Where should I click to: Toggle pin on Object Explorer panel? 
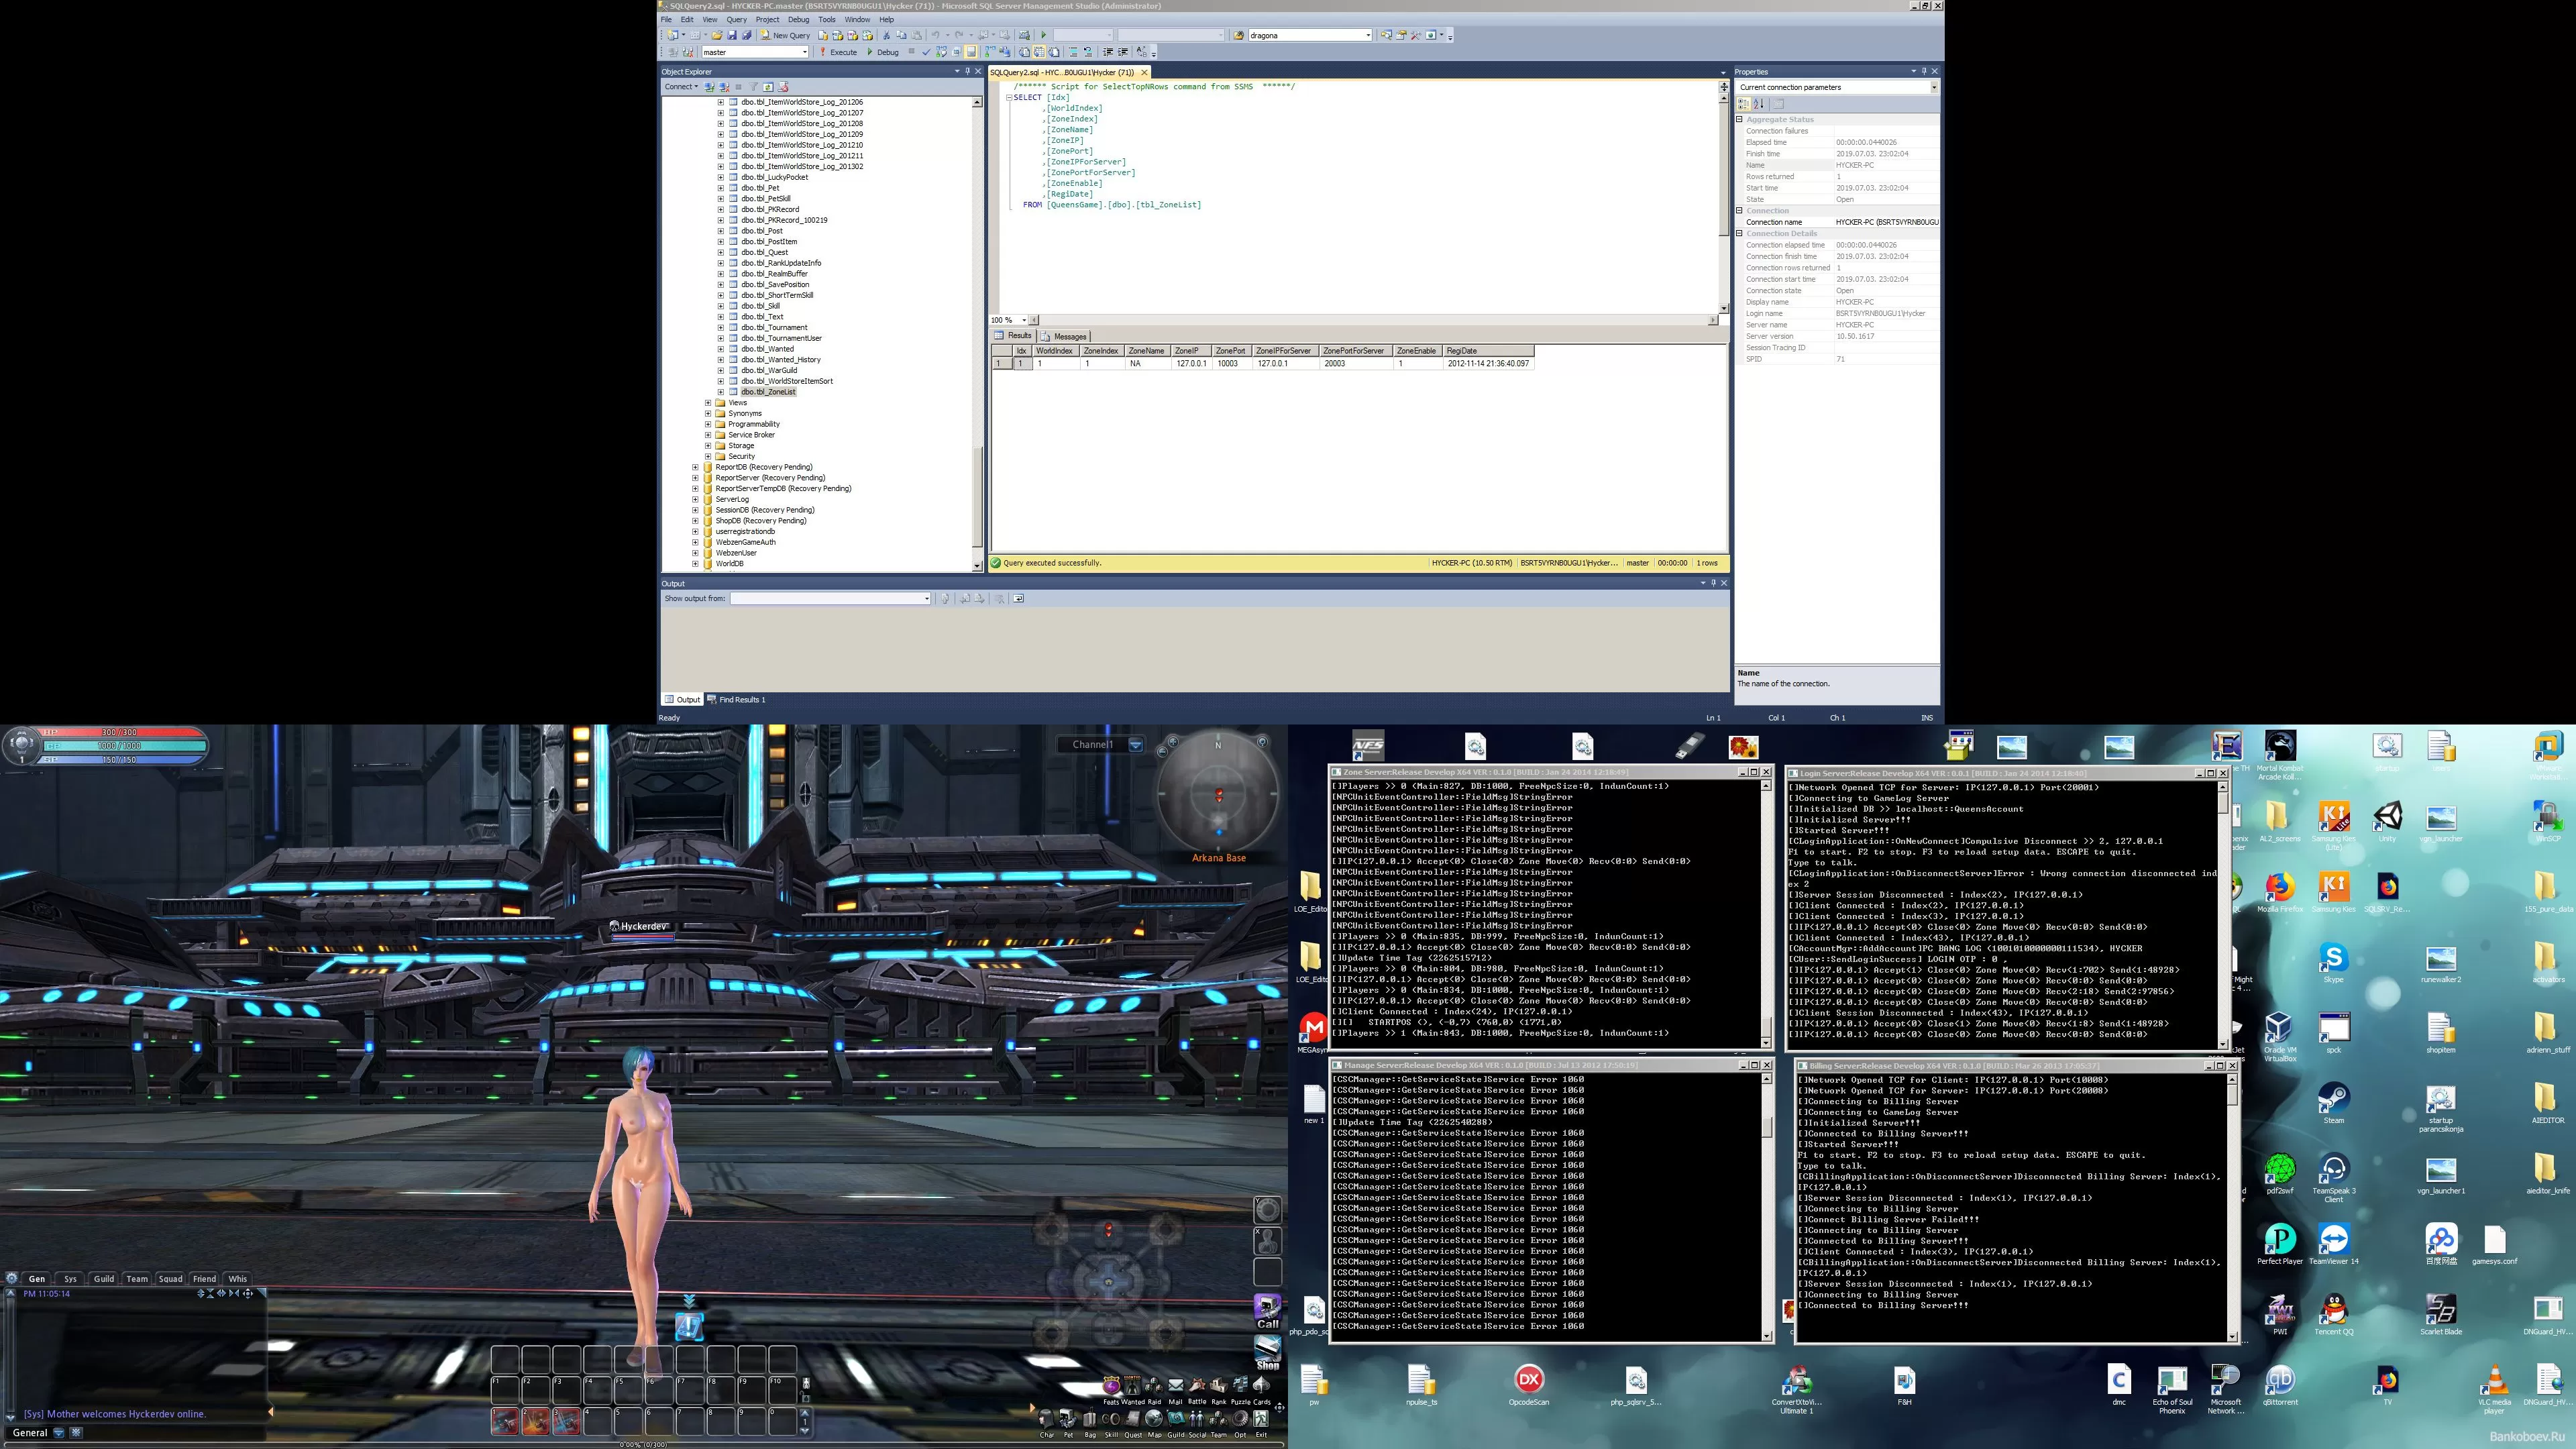pos(967,71)
